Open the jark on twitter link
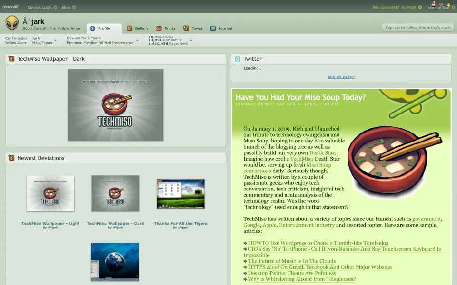457x285 pixels. point(341,77)
